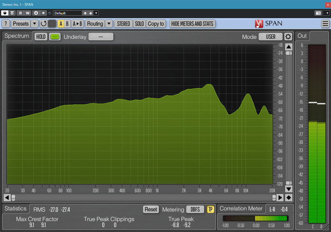This screenshot has width=331, height=232.
Task: Click the Copy to button
Action: (156, 24)
